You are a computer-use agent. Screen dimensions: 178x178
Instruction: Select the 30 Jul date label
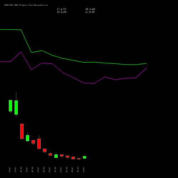(78, 170)
